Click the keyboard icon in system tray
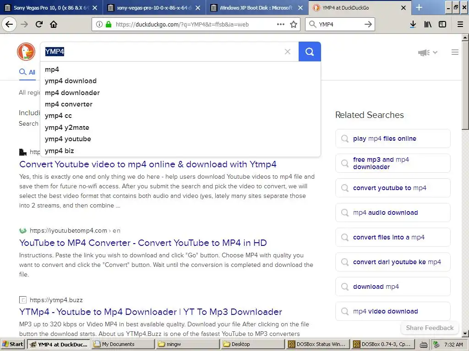Image resolution: width=469 pixels, height=351 pixels. (423, 345)
